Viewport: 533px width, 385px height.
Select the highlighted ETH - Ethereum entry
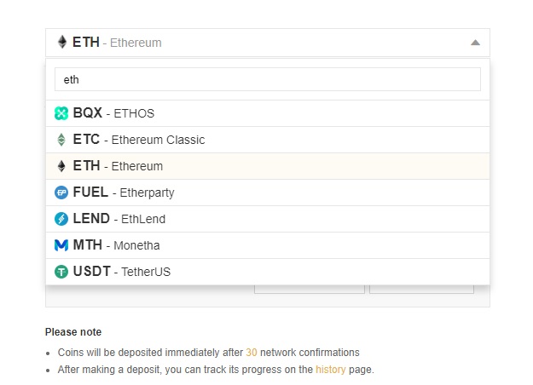pos(268,166)
